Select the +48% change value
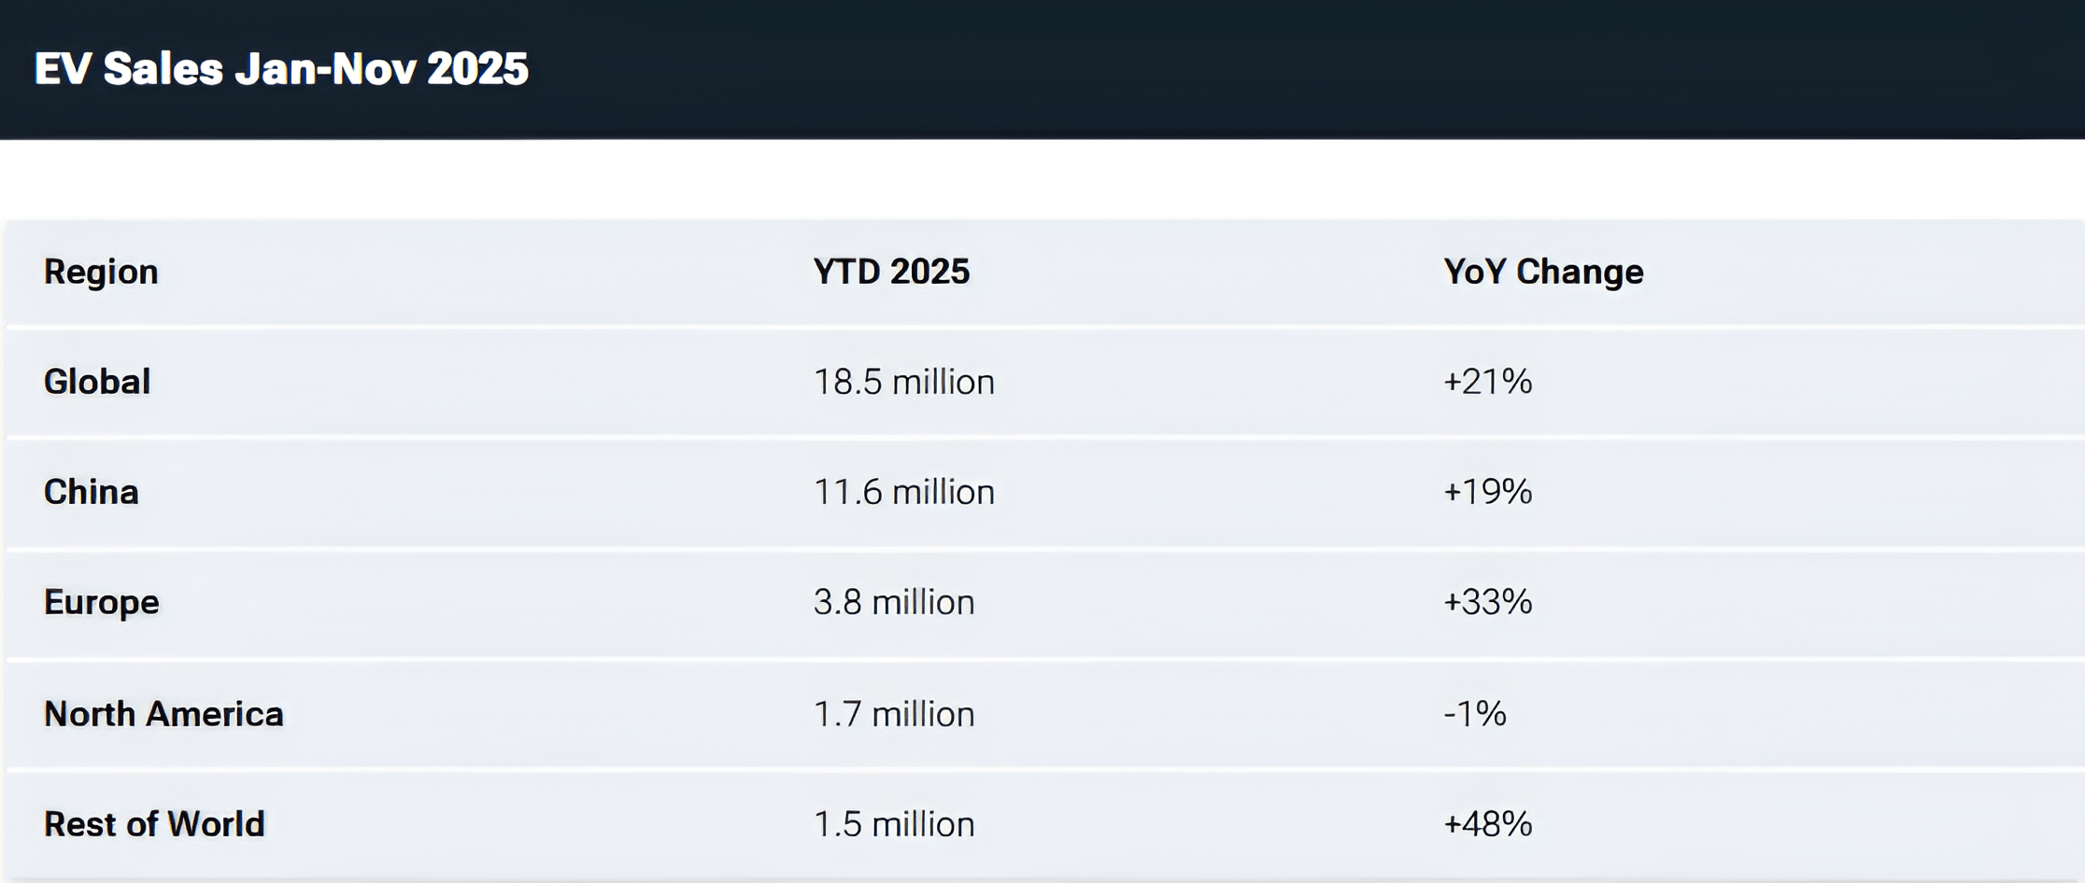Image resolution: width=2085 pixels, height=883 pixels. 1487,824
